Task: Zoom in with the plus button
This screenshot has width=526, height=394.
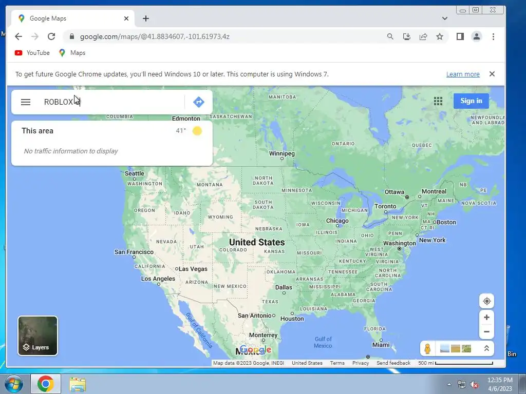Action: 486,317
